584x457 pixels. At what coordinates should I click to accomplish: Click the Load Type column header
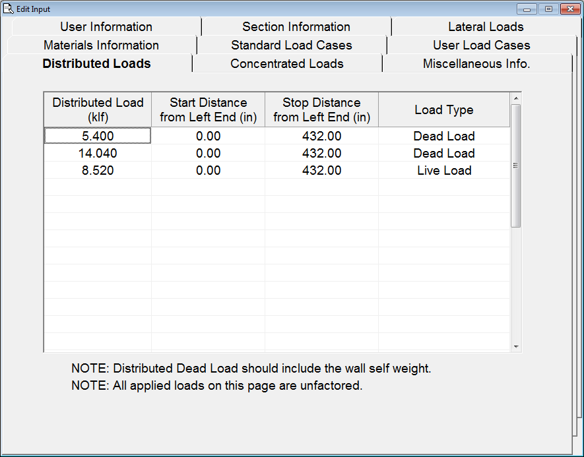(x=444, y=110)
